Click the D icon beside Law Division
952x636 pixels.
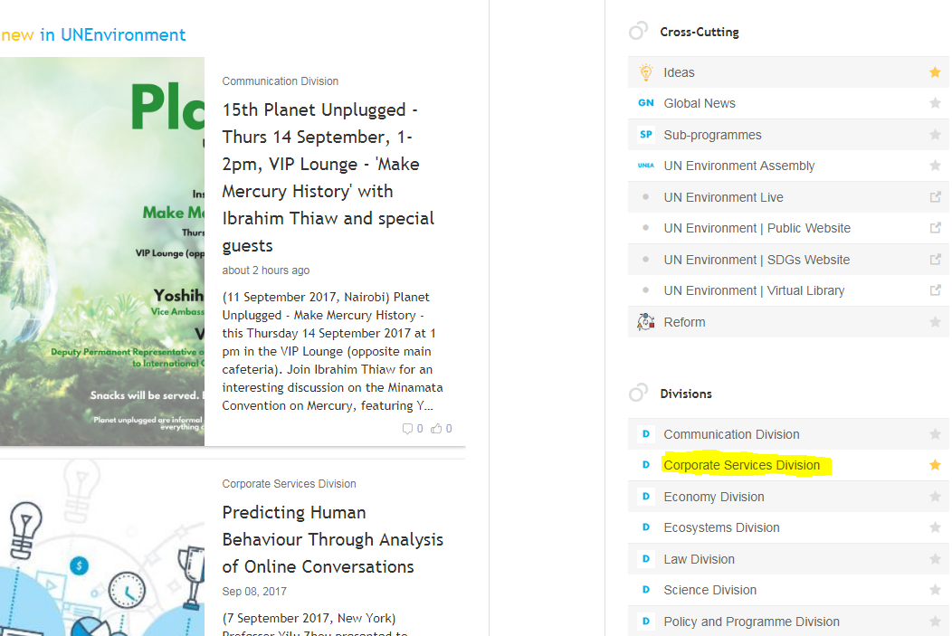(646, 559)
